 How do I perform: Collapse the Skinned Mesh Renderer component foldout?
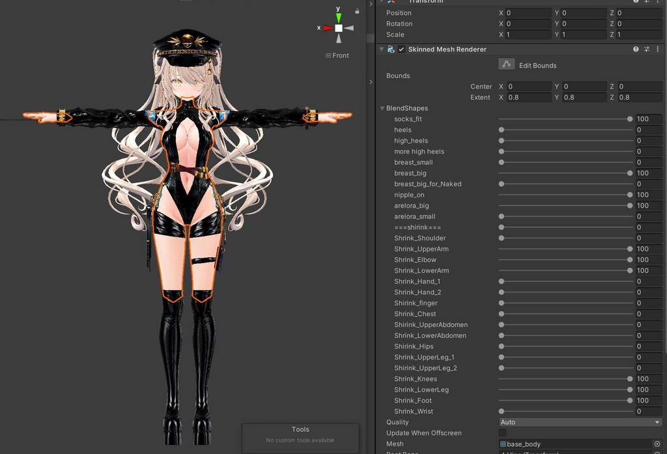coord(381,50)
